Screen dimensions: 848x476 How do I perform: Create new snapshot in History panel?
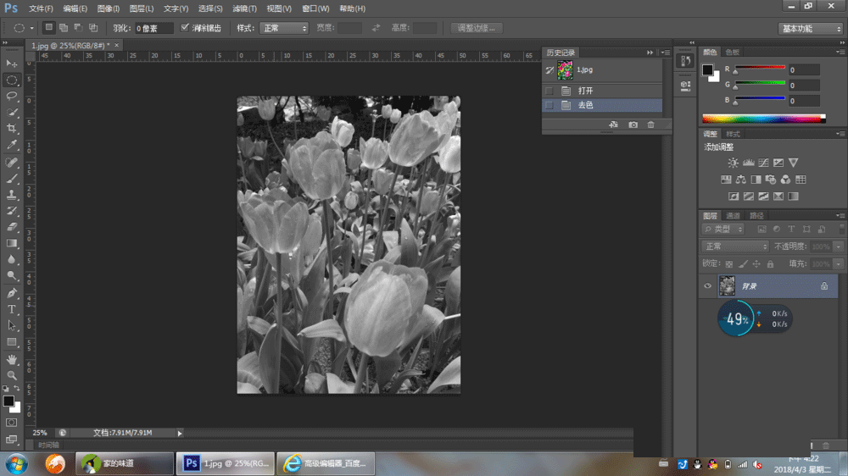pos(633,125)
